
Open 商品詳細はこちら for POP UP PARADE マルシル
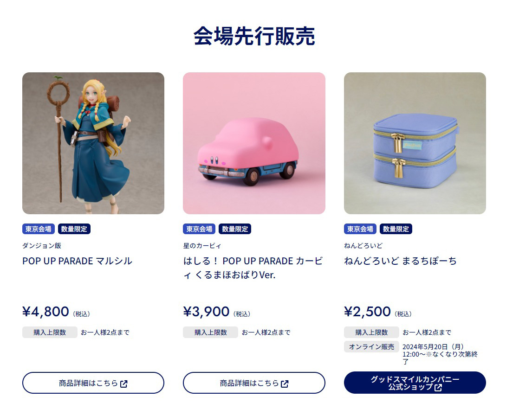coord(93,383)
